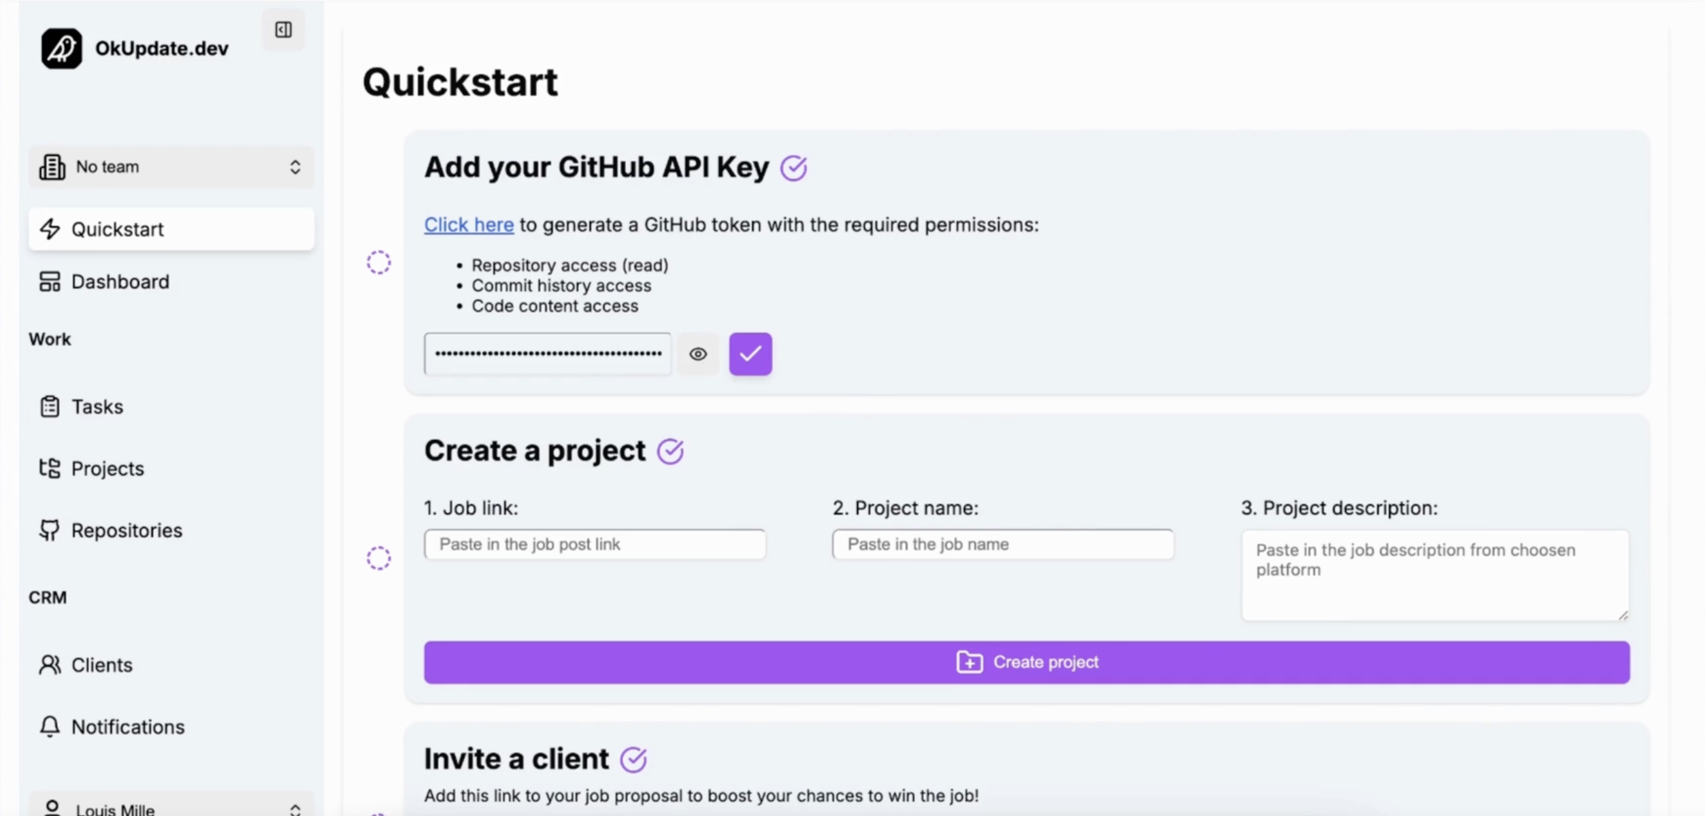Focus the GitHub API key password field
Image resolution: width=1705 pixels, height=816 pixels.
(548, 354)
